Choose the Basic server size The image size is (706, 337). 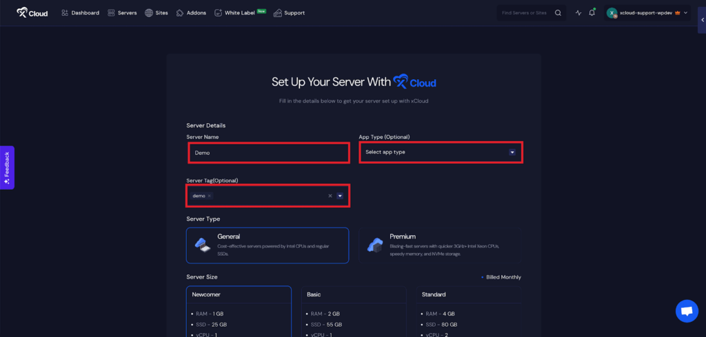(354, 311)
